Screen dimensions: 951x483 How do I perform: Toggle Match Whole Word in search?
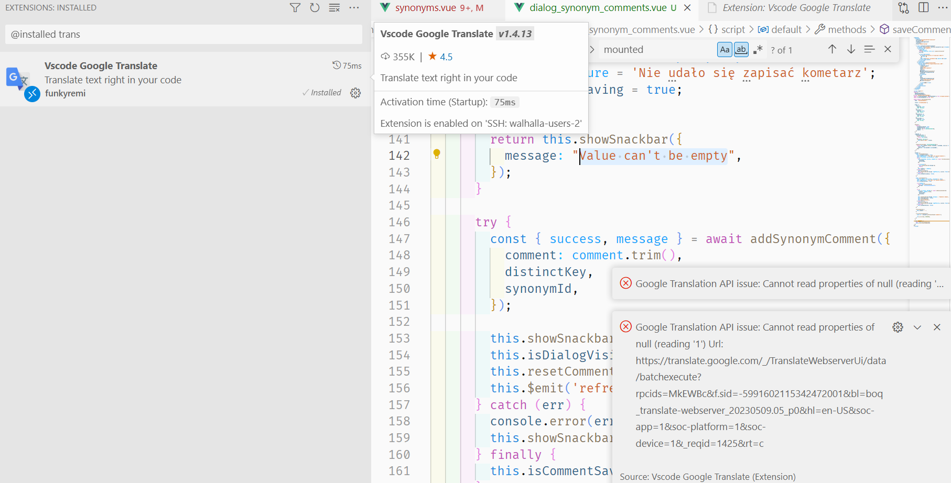pos(741,49)
